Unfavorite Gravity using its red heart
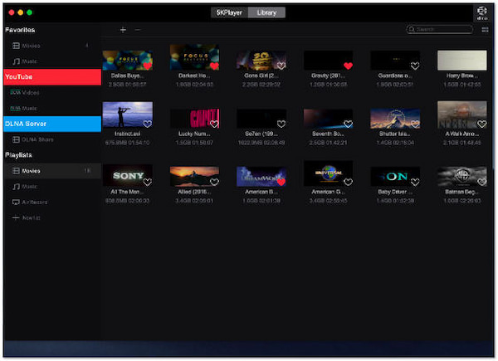 [348, 66]
